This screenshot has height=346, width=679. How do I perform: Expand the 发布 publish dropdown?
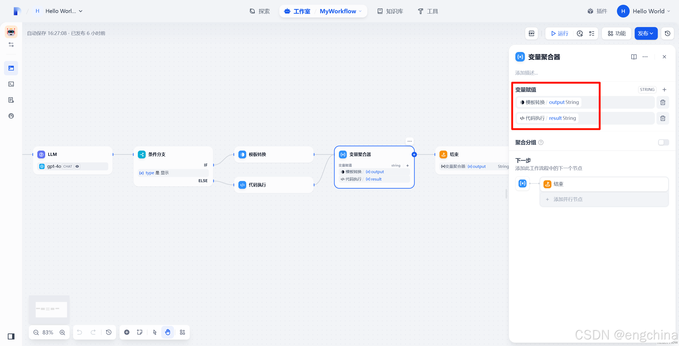point(646,33)
